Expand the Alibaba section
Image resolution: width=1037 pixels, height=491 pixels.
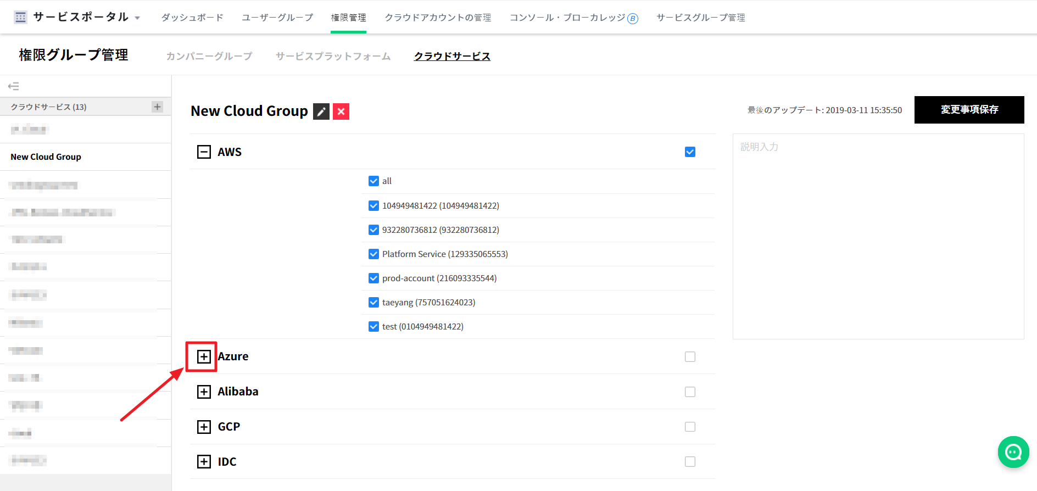(x=204, y=392)
